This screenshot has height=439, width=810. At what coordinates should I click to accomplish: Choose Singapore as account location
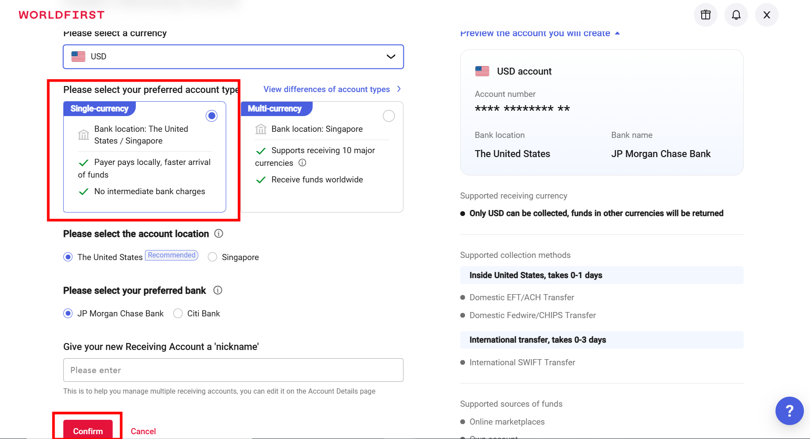[x=213, y=257]
